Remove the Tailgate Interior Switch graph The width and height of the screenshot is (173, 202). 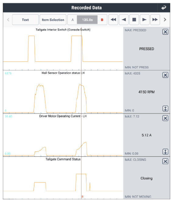click(x=165, y=32)
